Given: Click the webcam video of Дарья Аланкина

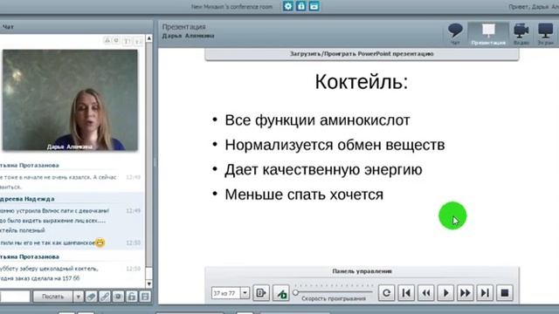Looking at the screenshot, I should tap(70, 100).
